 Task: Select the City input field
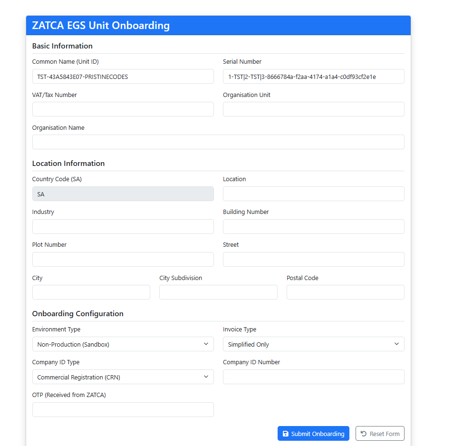point(91,292)
